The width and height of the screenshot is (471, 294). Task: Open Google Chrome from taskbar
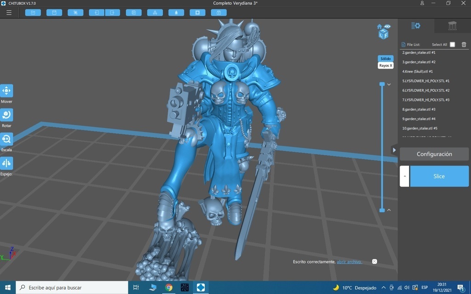tap(169, 288)
